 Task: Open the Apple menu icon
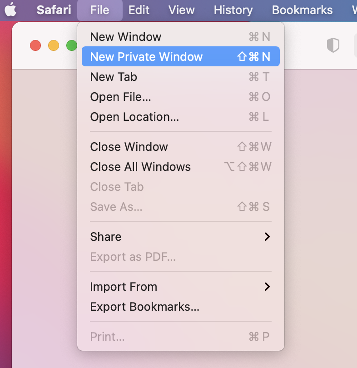[10, 10]
